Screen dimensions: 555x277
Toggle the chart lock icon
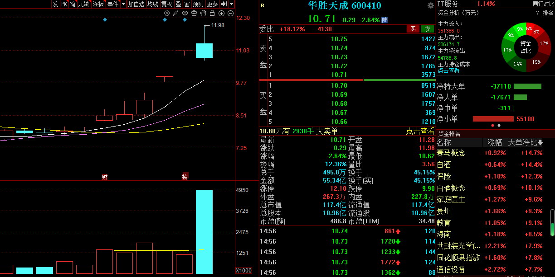[x=212, y=14]
